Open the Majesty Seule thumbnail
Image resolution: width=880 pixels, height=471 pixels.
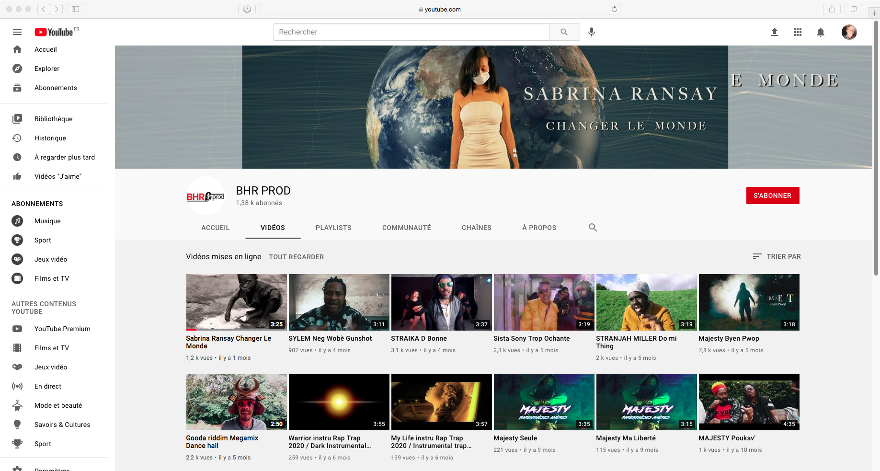[x=544, y=402]
